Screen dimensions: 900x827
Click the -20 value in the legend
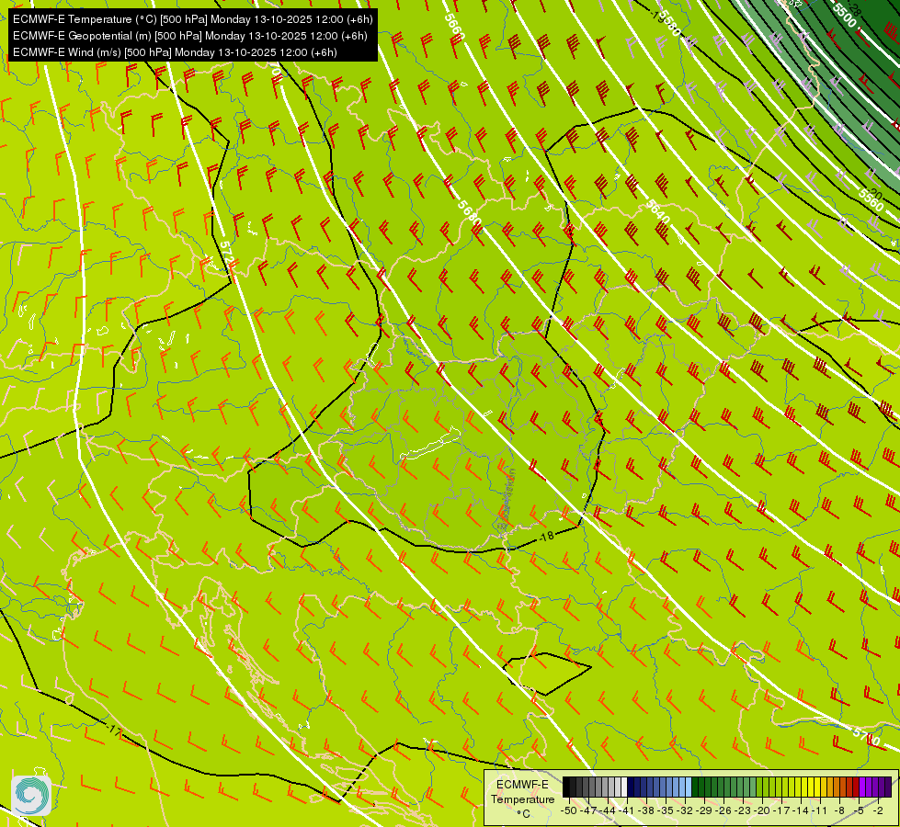point(762,810)
